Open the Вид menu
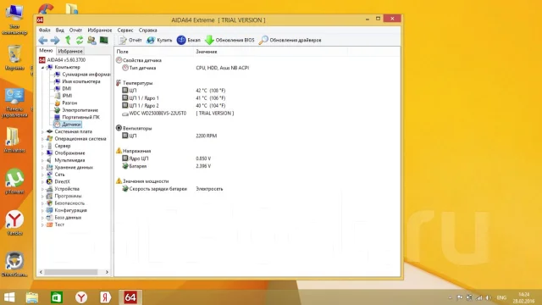This screenshot has width=542, height=305. (60, 30)
